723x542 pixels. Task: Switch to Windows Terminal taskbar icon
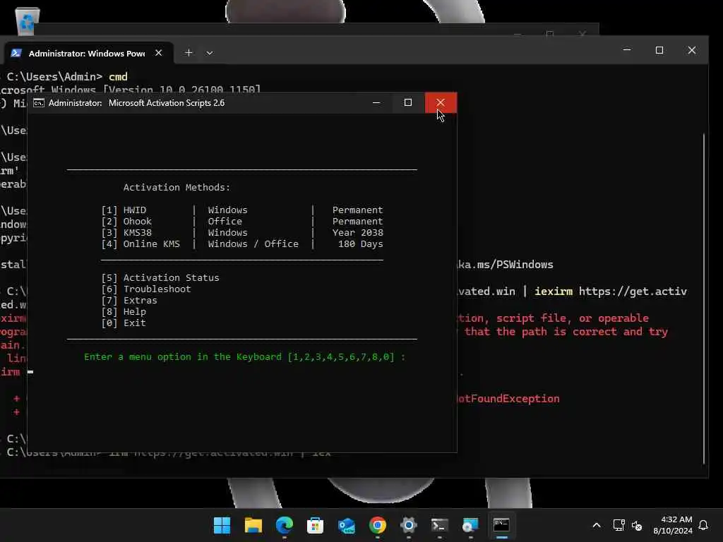[439, 525]
